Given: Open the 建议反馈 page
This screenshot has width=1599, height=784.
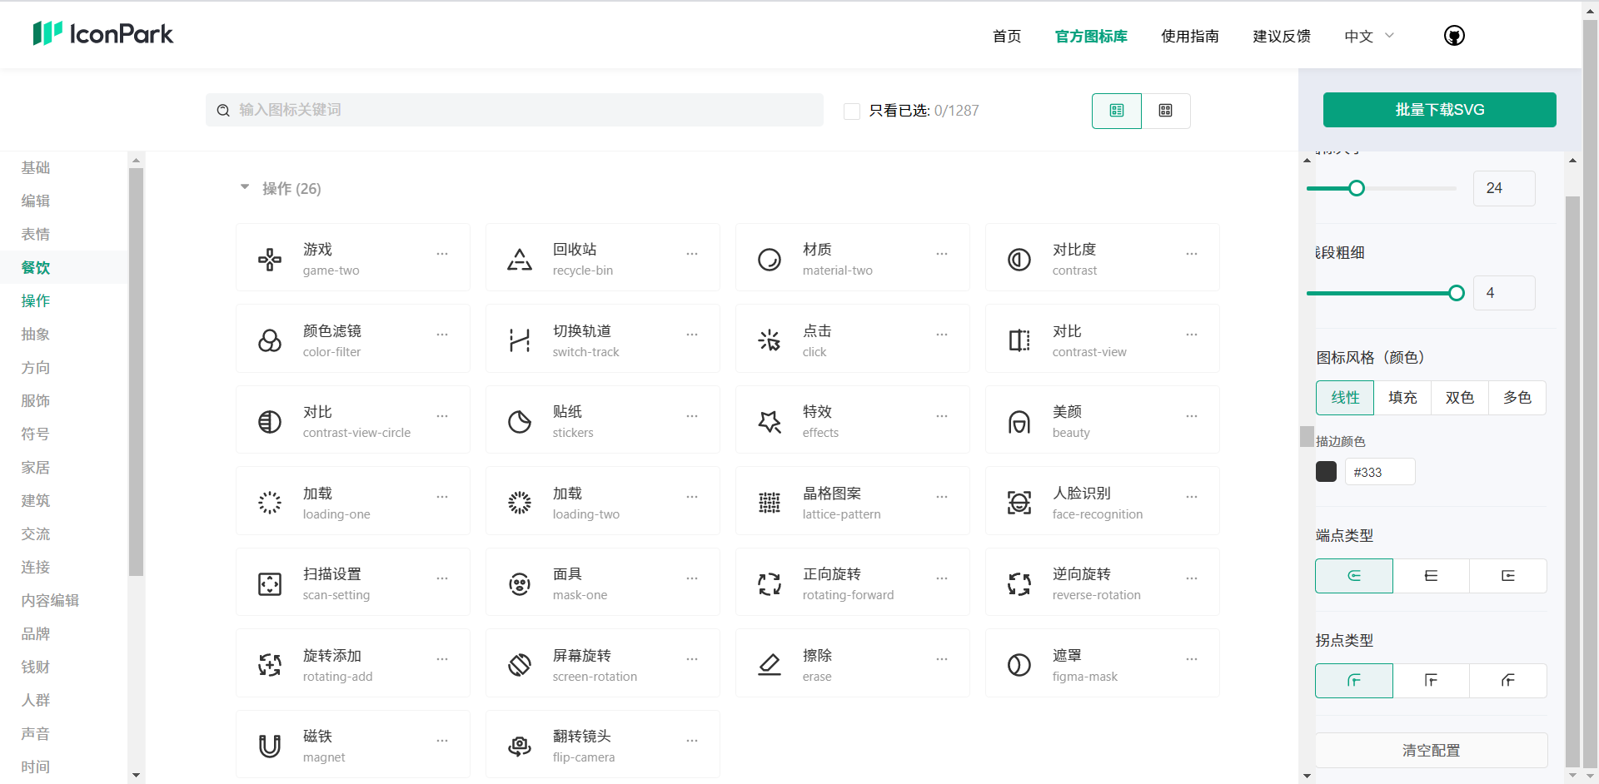Looking at the screenshot, I should 1282,36.
